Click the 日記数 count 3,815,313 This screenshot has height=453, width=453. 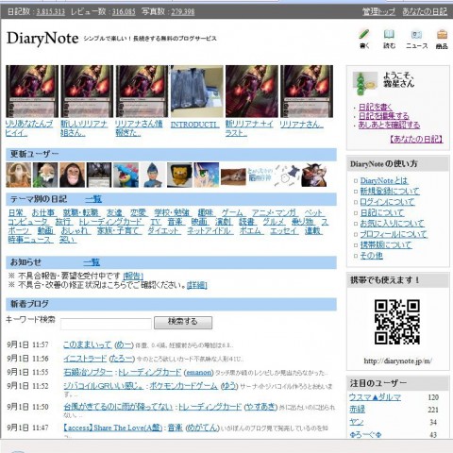(51, 12)
